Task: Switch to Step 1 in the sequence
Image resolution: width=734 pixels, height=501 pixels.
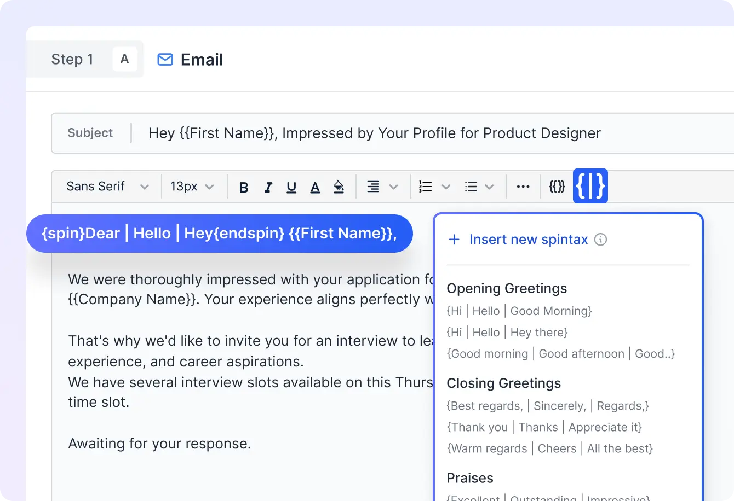Action: pos(72,59)
